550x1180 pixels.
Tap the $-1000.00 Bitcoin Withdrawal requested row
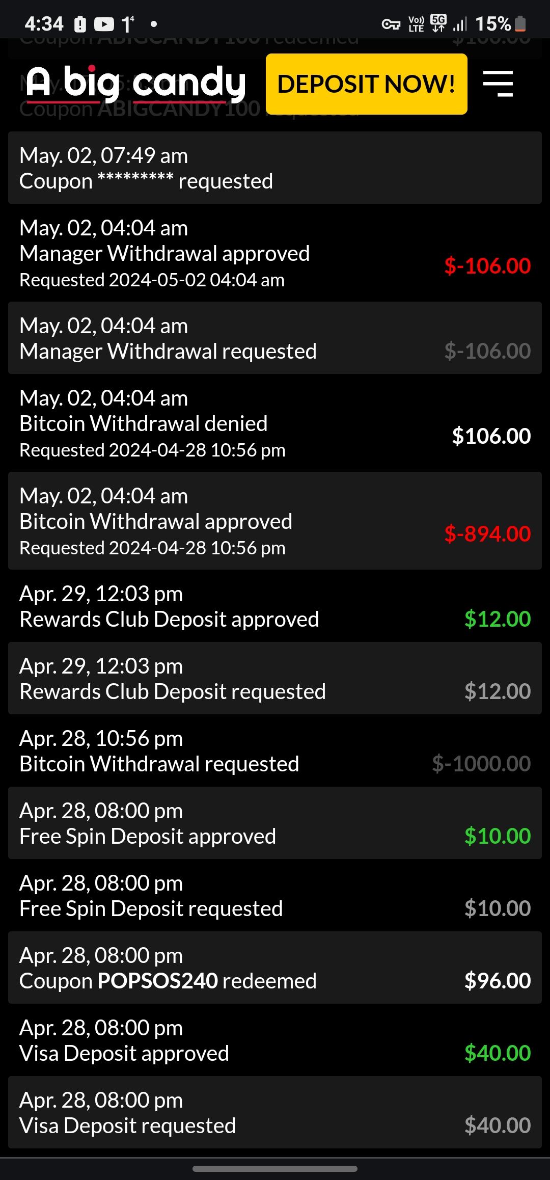pos(274,750)
